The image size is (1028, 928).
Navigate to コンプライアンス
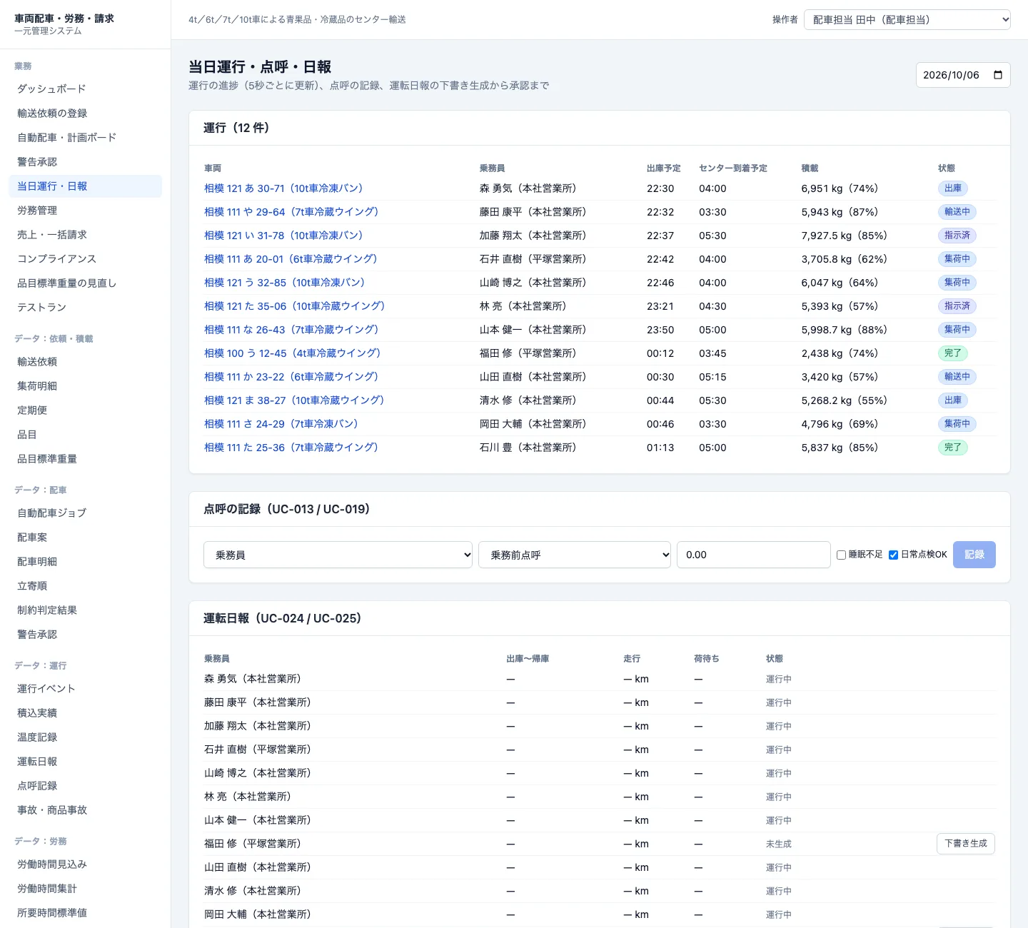(x=85, y=259)
